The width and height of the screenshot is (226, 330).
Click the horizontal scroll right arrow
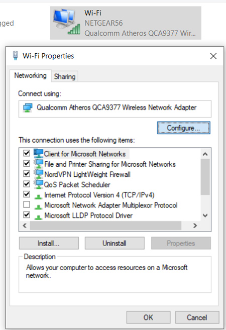195,226
